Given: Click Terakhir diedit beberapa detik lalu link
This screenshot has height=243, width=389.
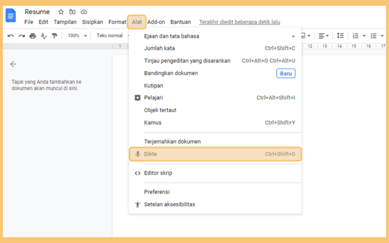Looking at the screenshot, I should point(240,22).
